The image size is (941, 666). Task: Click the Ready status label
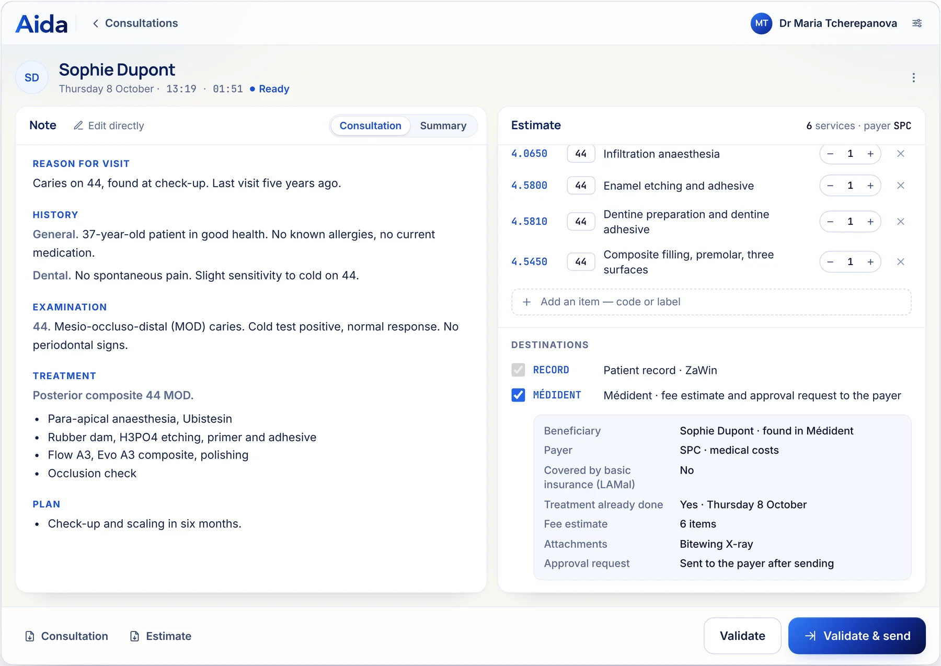pyautogui.click(x=274, y=89)
